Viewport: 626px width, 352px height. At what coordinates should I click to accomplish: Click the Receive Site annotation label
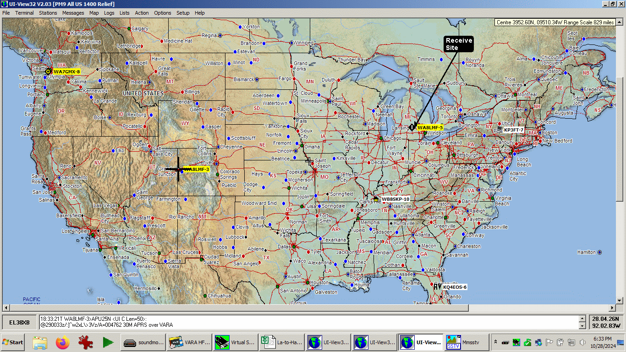[459, 44]
